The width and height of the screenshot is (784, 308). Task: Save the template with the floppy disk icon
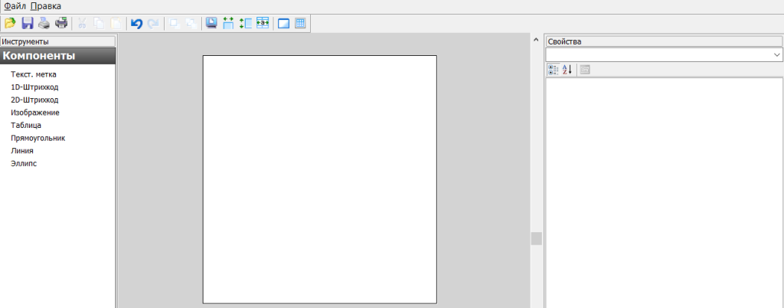click(x=27, y=23)
